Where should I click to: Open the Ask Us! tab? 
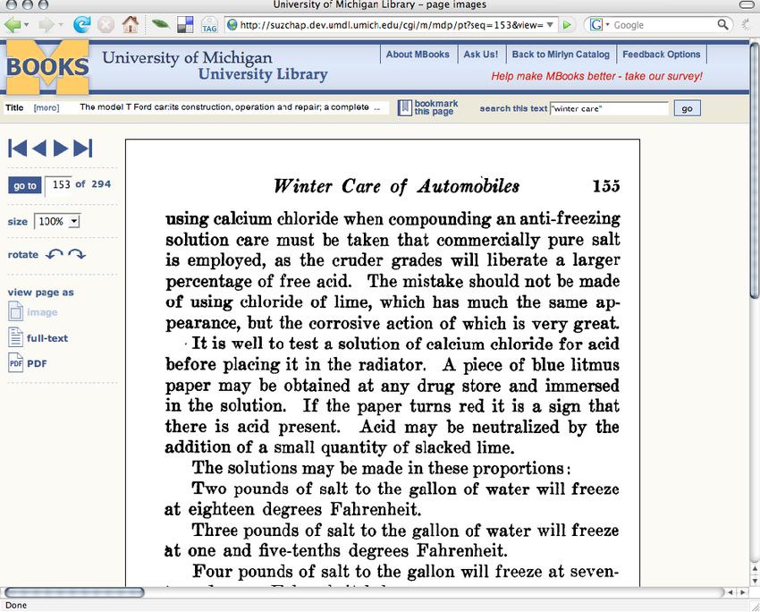[x=481, y=55]
